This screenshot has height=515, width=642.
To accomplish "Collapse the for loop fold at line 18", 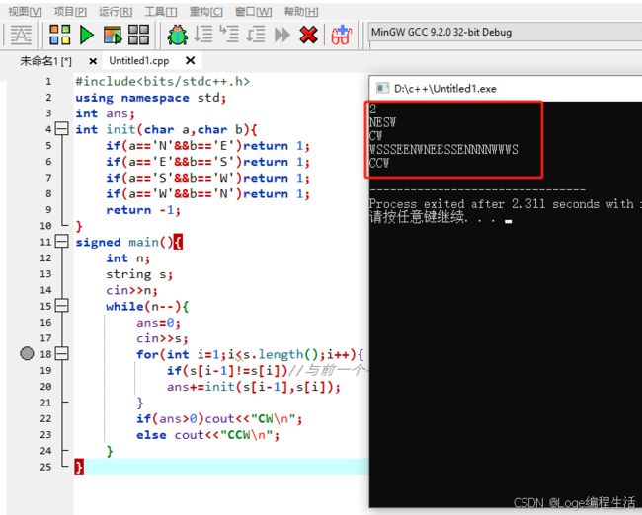I will pos(61,353).
